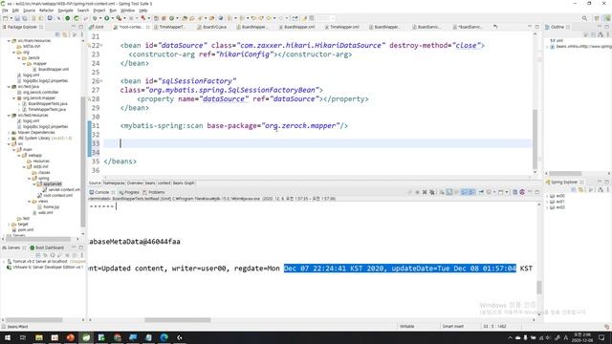Switch to the Beans Graph editor tab
The width and height of the screenshot is (612, 344).
184,183
